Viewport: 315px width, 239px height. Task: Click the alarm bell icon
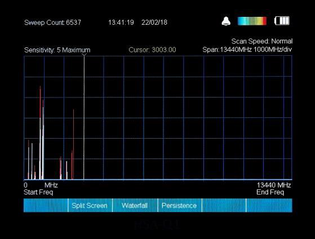pyautogui.click(x=226, y=21)
